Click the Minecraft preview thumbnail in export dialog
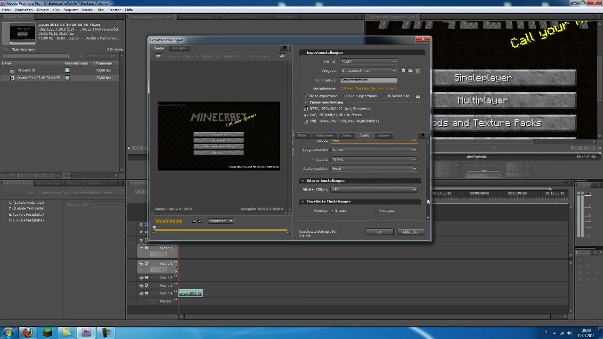This screenshot has width=603, height=339. pyautogui.click(x=219, y=136)
